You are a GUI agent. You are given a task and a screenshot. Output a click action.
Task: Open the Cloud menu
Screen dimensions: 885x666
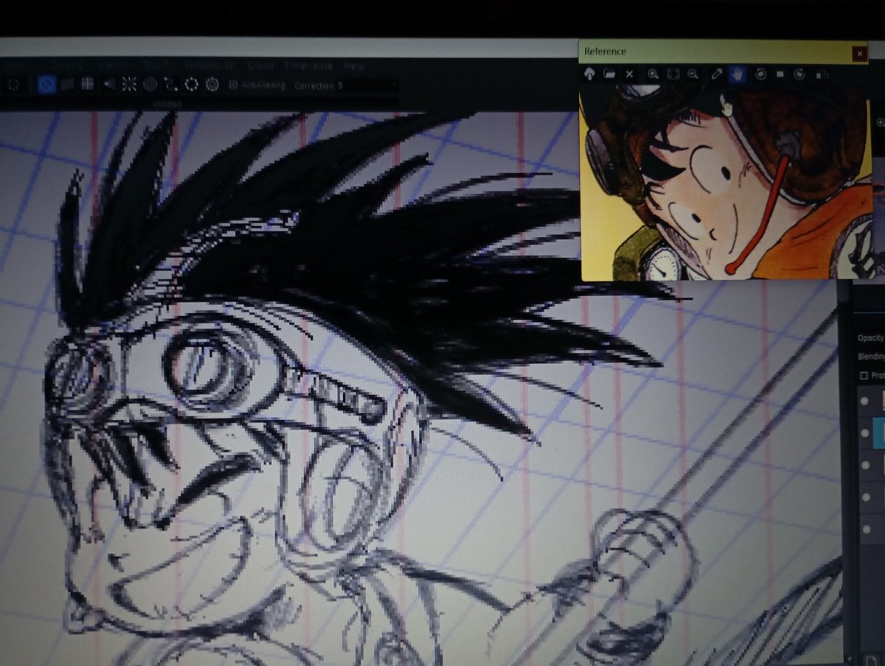click(260, 66)
